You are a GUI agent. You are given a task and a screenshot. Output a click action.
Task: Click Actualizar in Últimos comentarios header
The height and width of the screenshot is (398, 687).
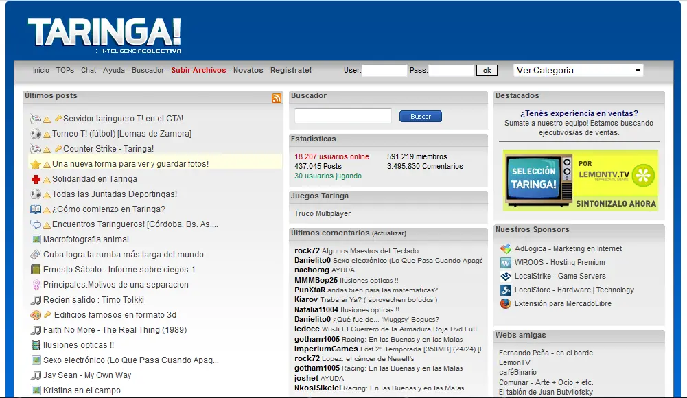(x=389, y=233)
